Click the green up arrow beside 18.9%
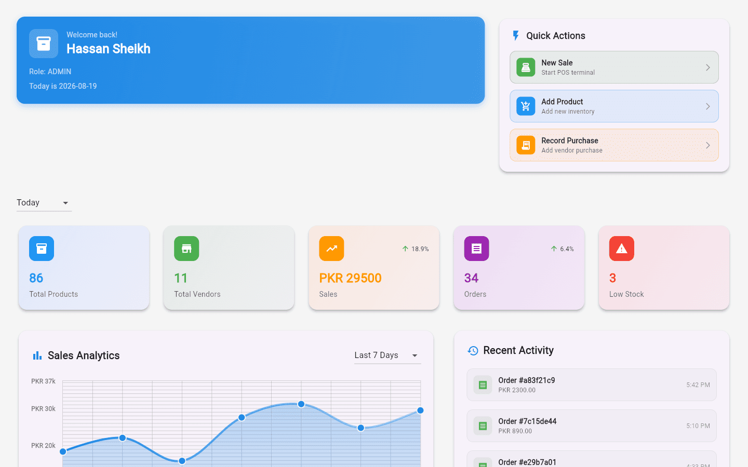This screenshot has height=467, width=748. tap(405, 249)
